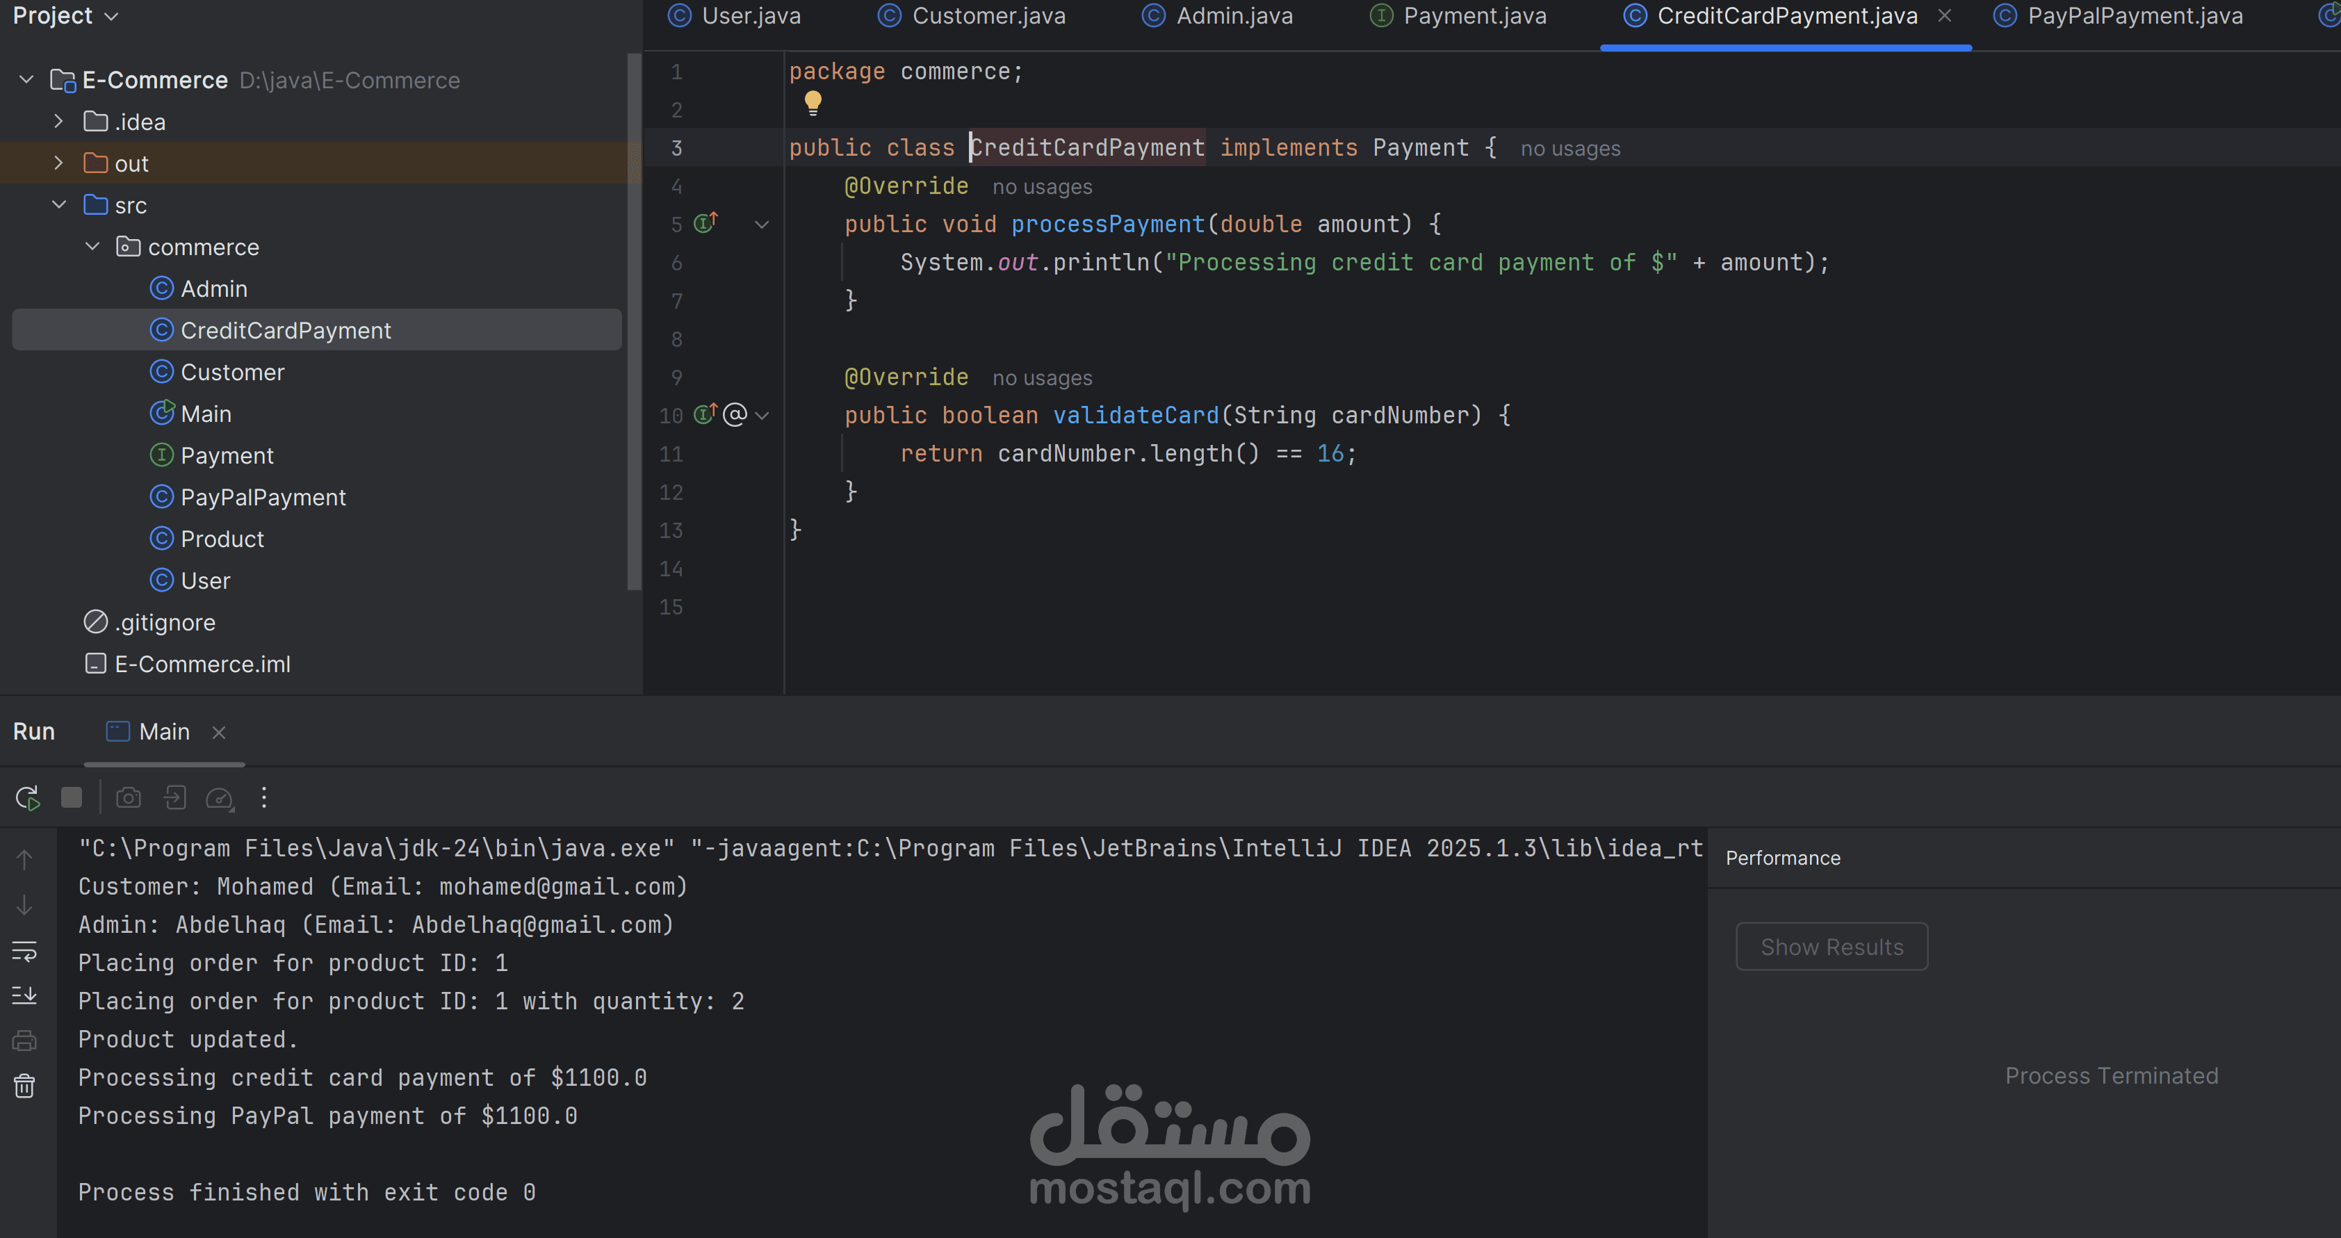The image size is (2341, 1238).
Task: Switch to the Customer.java tab
Action: (972, 17)
